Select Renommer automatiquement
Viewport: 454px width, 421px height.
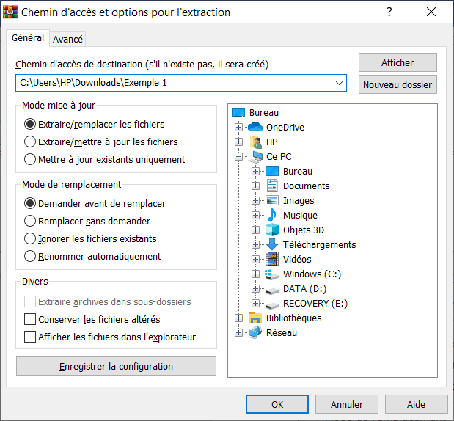pos(92,257)
